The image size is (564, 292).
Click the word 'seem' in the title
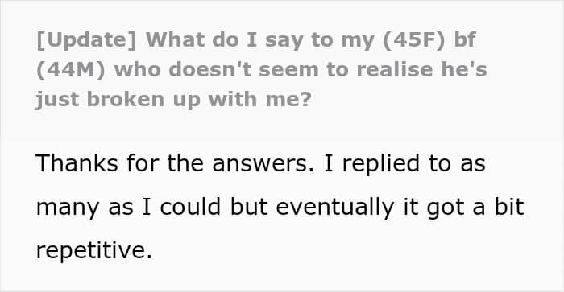click(288, 71)
